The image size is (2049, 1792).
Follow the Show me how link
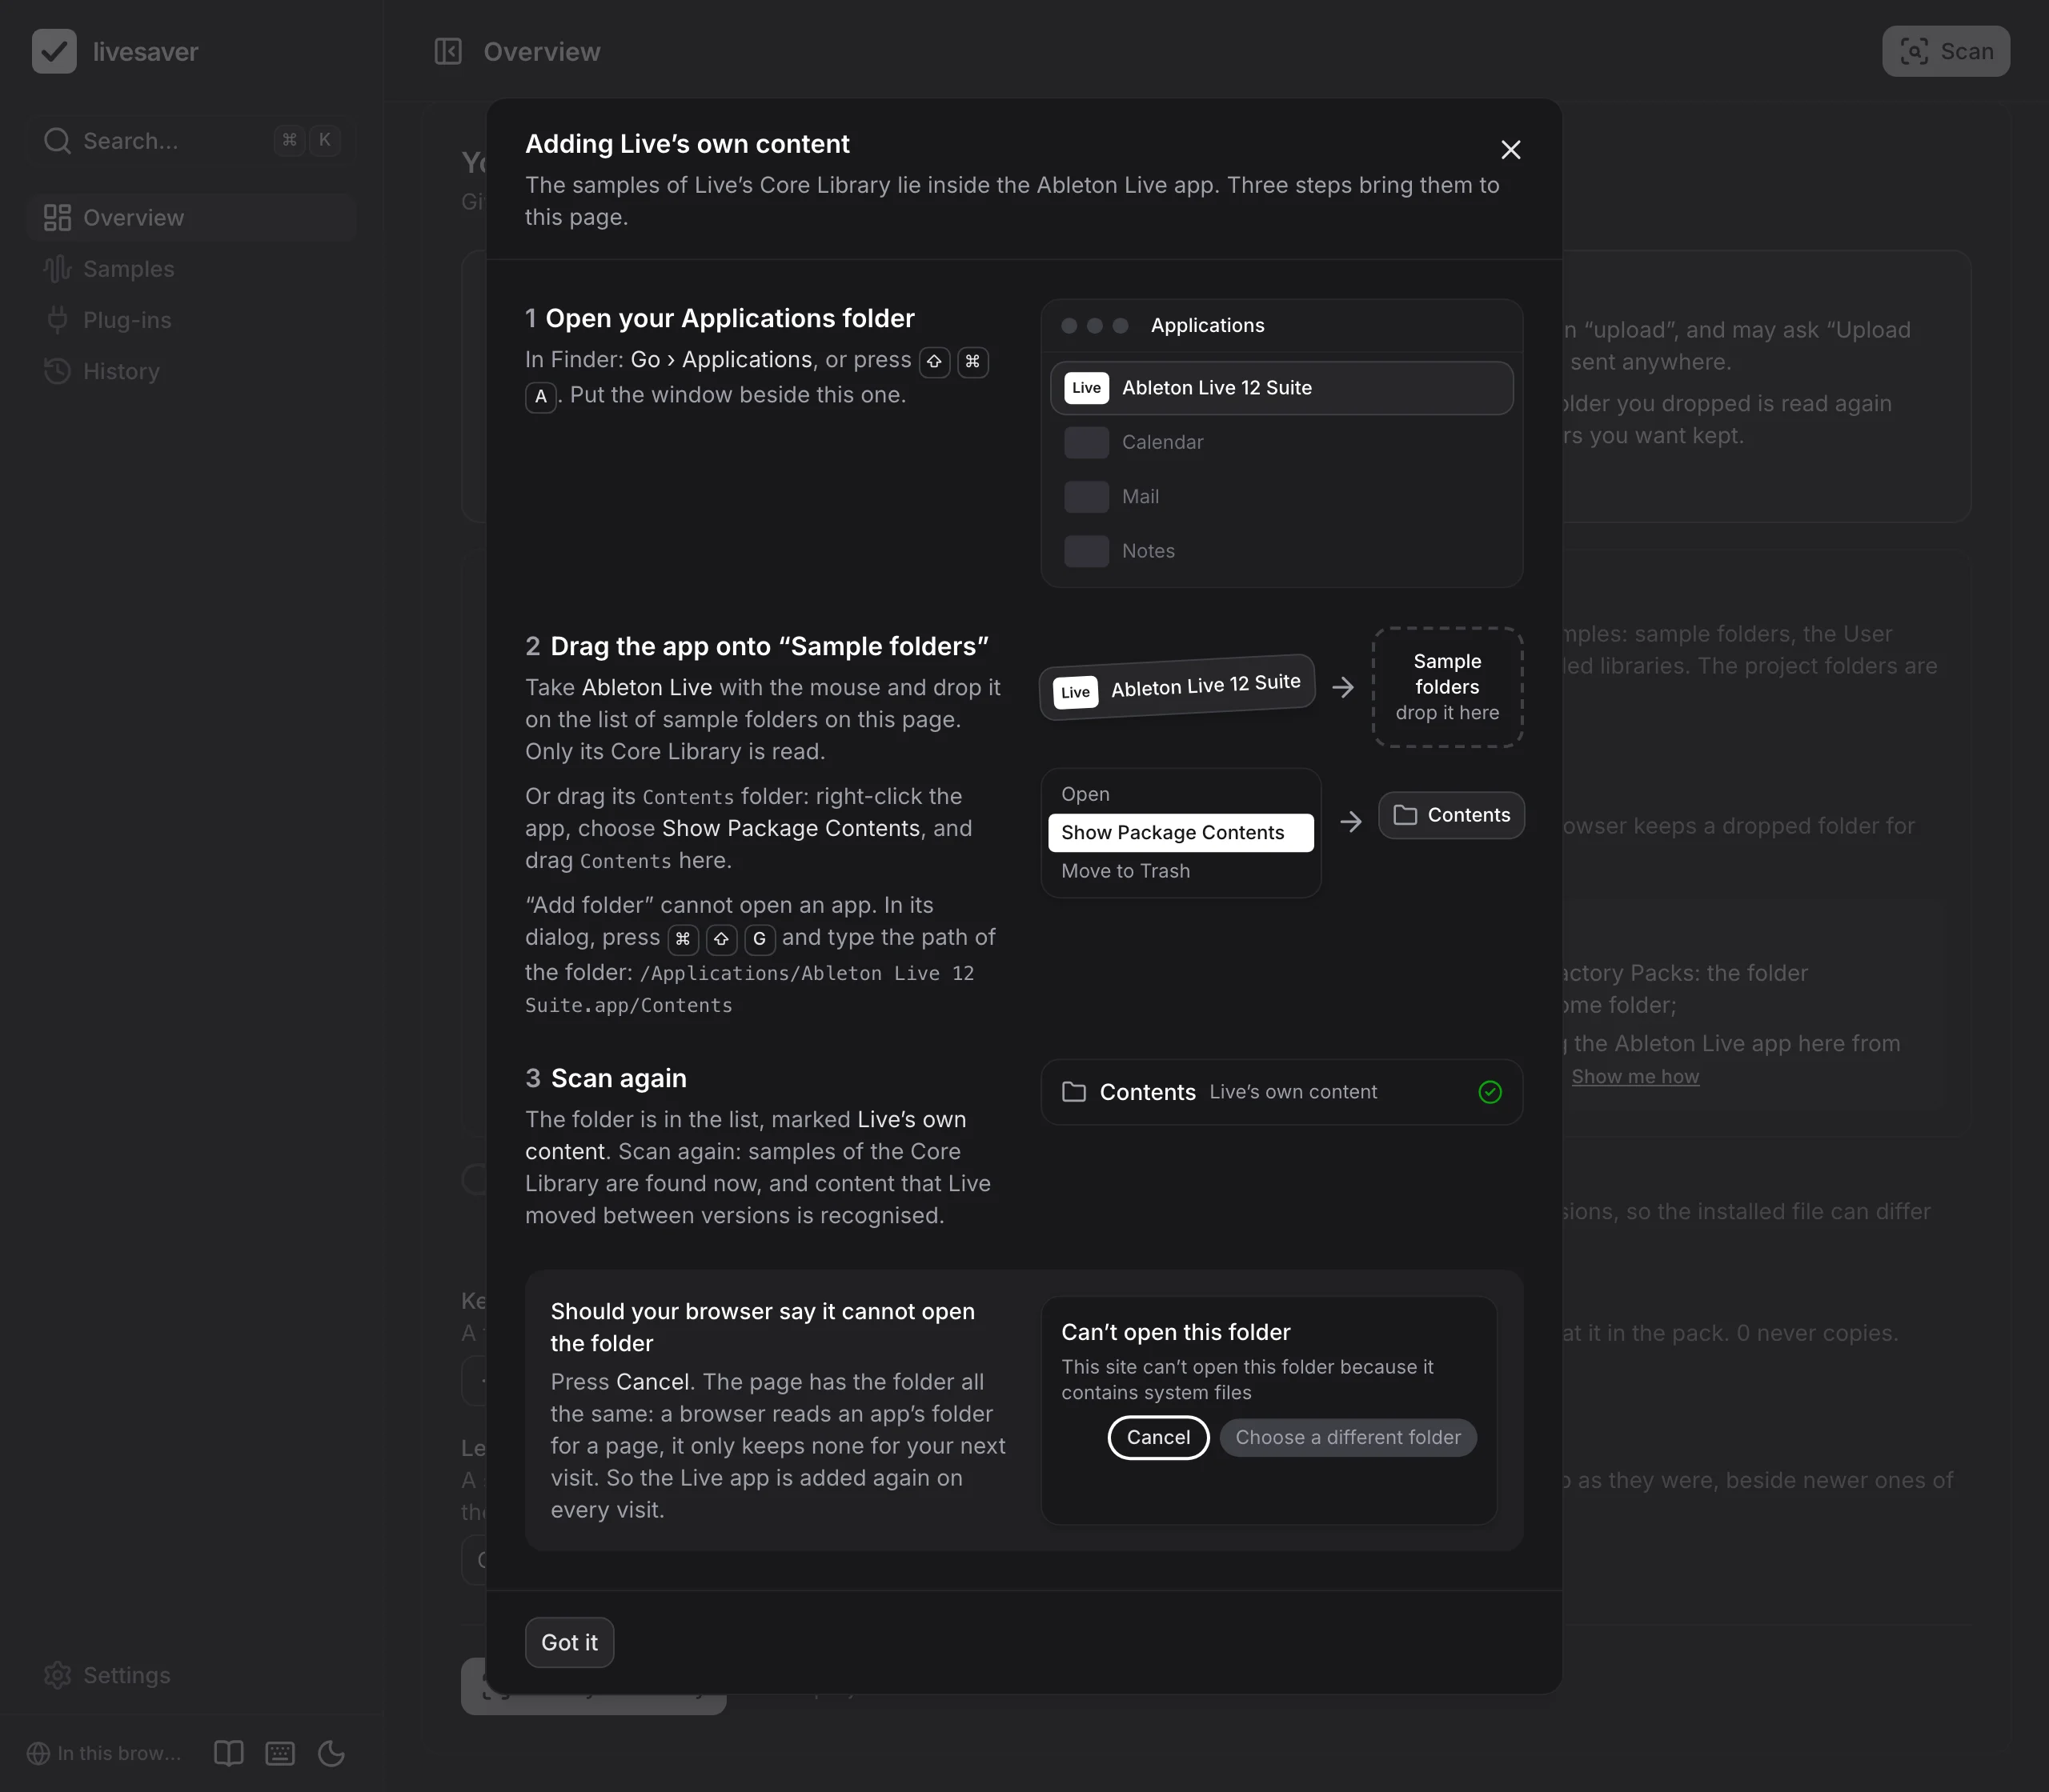tap(1634, 1076)
